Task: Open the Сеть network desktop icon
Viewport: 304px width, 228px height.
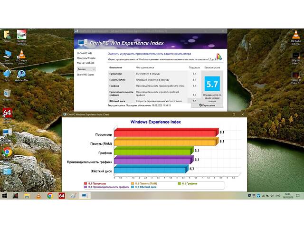Action: click(x=7, y=76)
